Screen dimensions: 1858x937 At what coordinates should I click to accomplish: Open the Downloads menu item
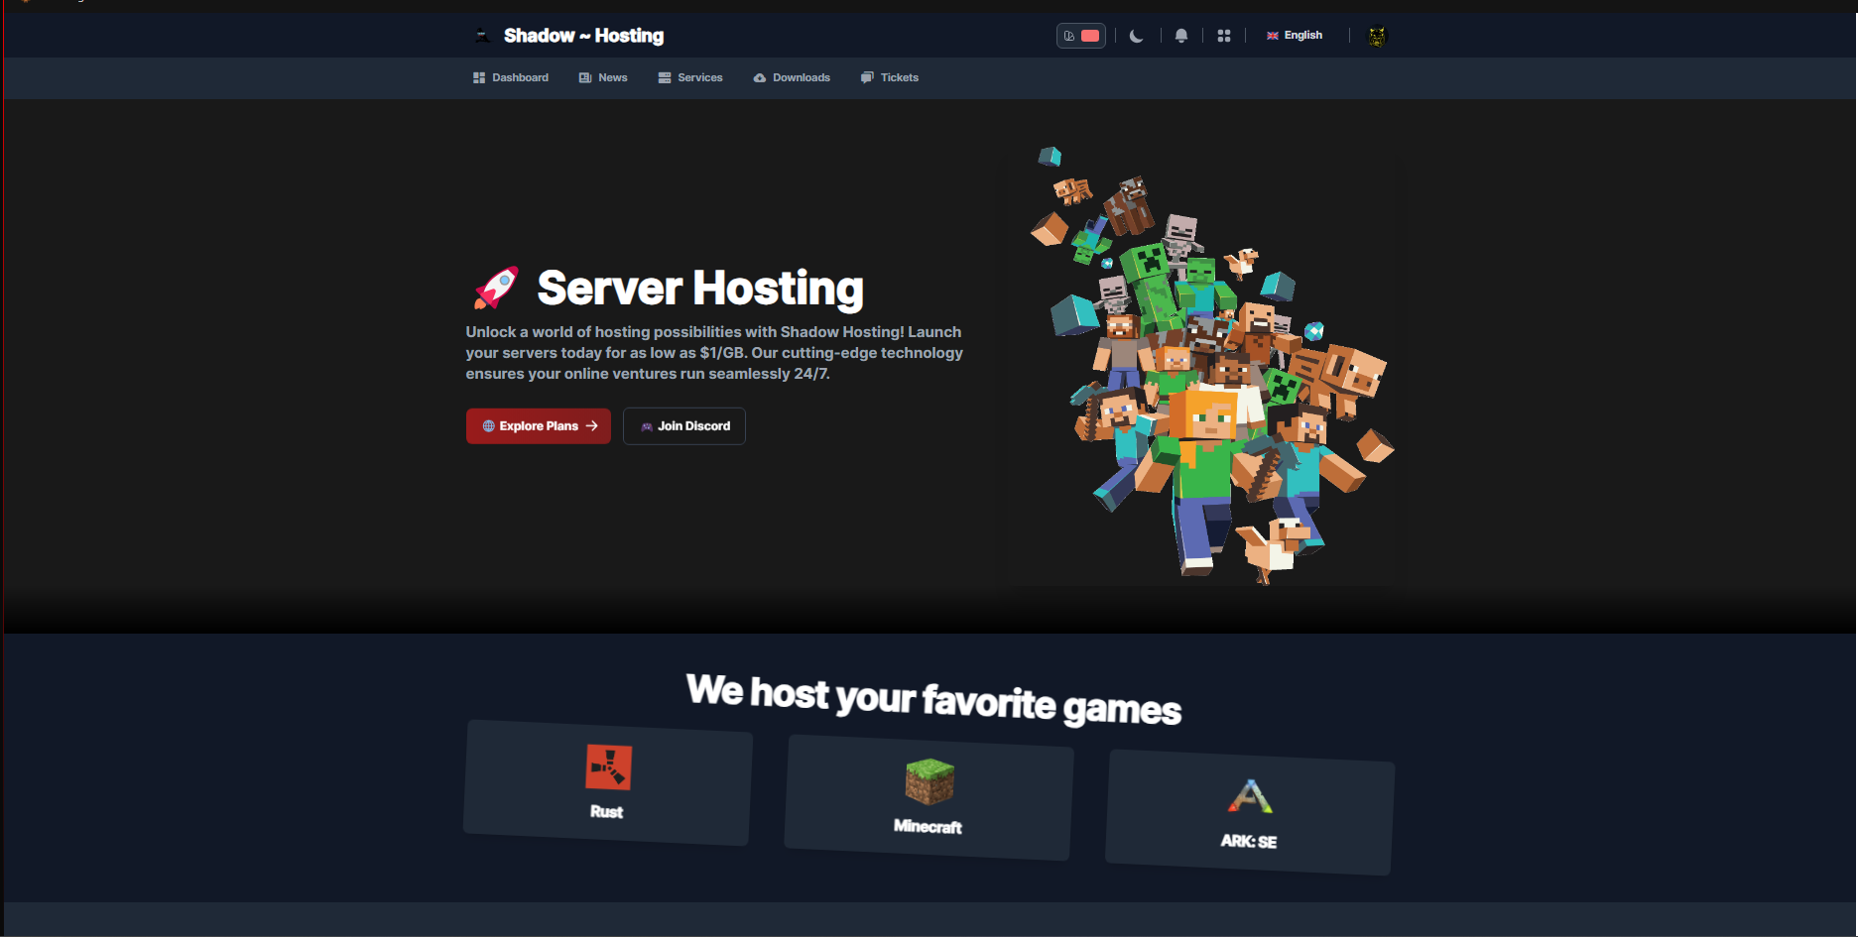(792, 77)
